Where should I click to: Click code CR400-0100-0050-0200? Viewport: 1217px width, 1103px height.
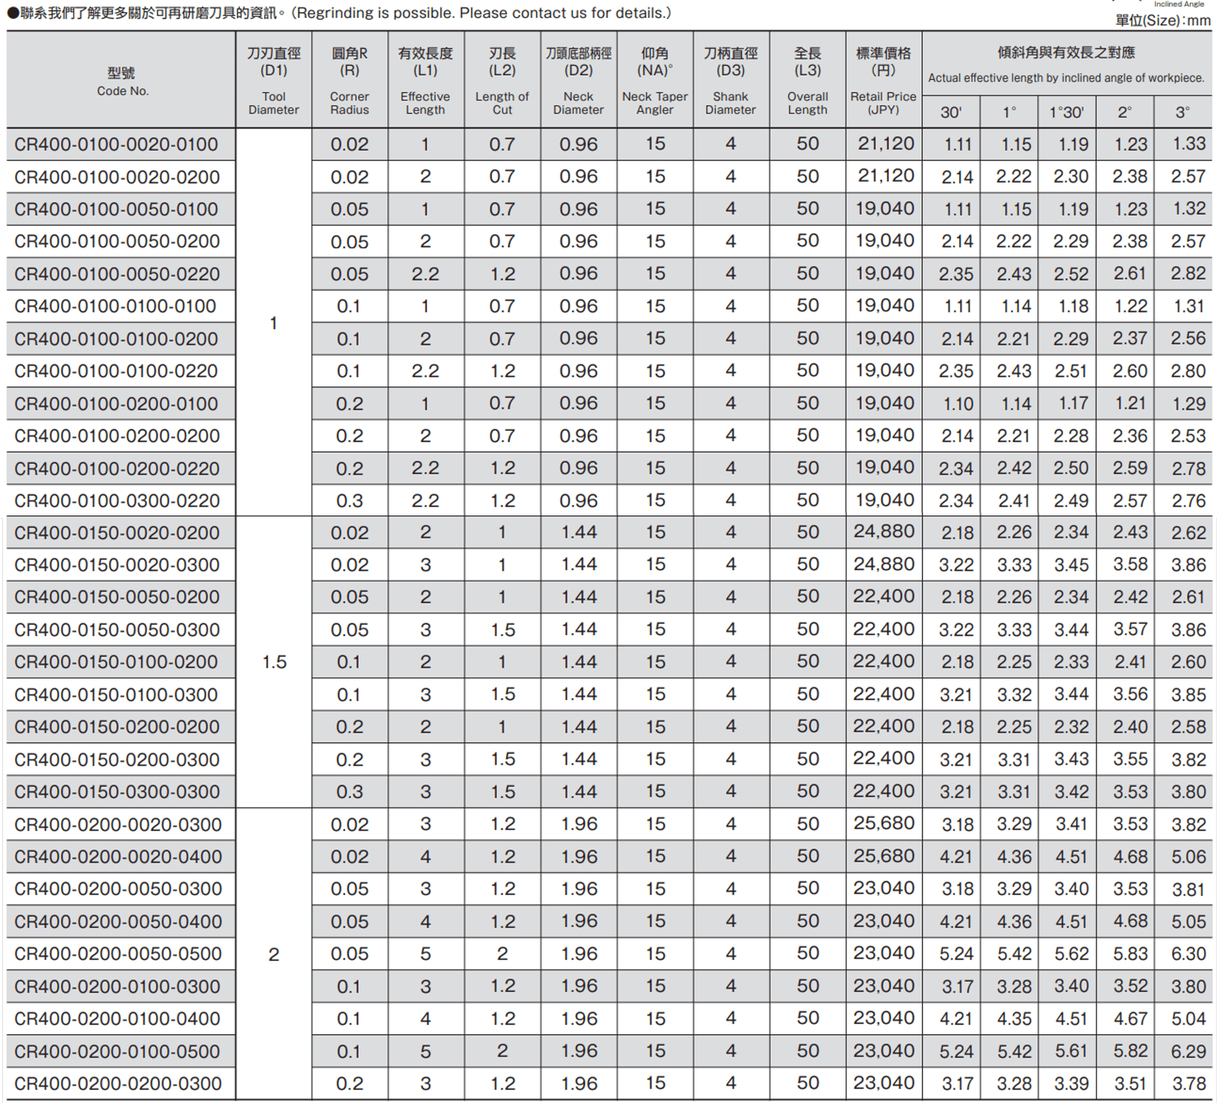point(117,241)
